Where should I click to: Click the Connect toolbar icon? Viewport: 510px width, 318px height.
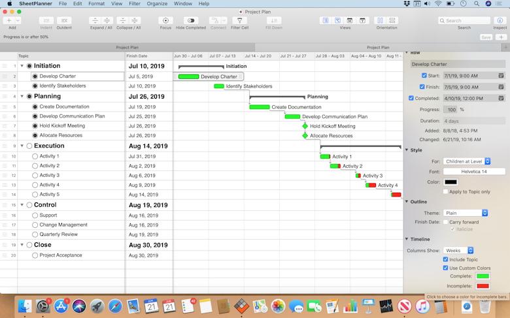click(x=215, y=20)
